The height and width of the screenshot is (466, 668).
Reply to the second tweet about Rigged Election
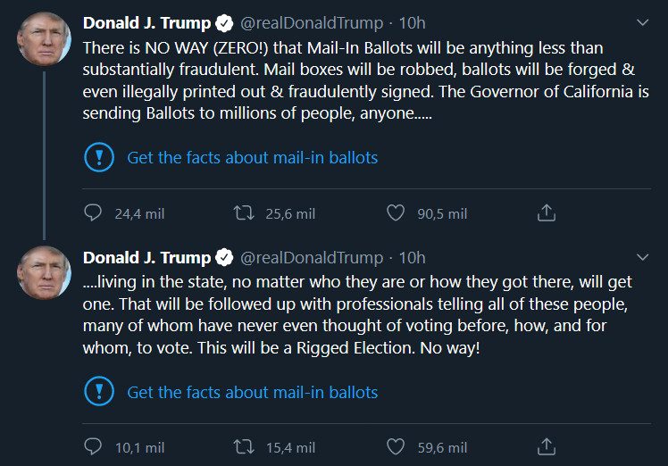[x=94, y=447]
